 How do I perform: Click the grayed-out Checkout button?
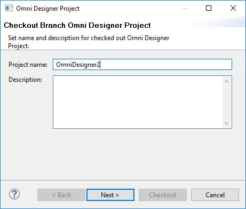point(163,195)
